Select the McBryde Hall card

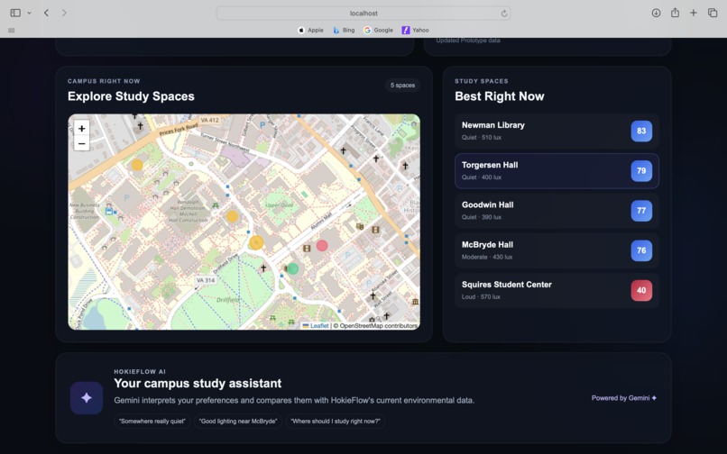pyautogui.click(x=557, y=250)
